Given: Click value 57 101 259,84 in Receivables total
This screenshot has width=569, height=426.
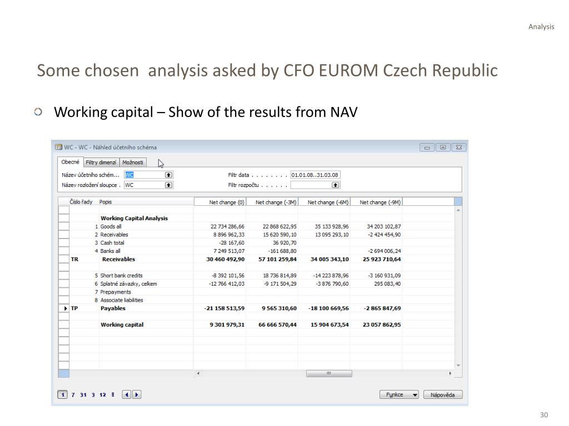Looking at the screenshot, I should click(278, 260).
